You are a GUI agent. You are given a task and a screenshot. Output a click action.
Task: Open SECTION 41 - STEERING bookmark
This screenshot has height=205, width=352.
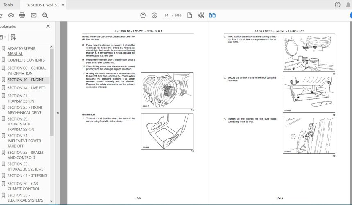(x=27, y=175)
